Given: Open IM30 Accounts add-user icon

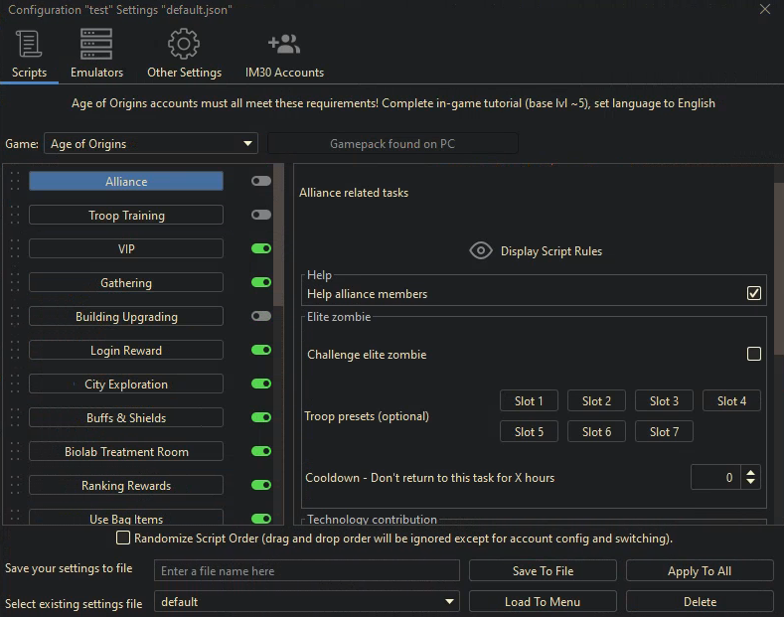Looking at the screenshot, I should (x=284, y=45).
